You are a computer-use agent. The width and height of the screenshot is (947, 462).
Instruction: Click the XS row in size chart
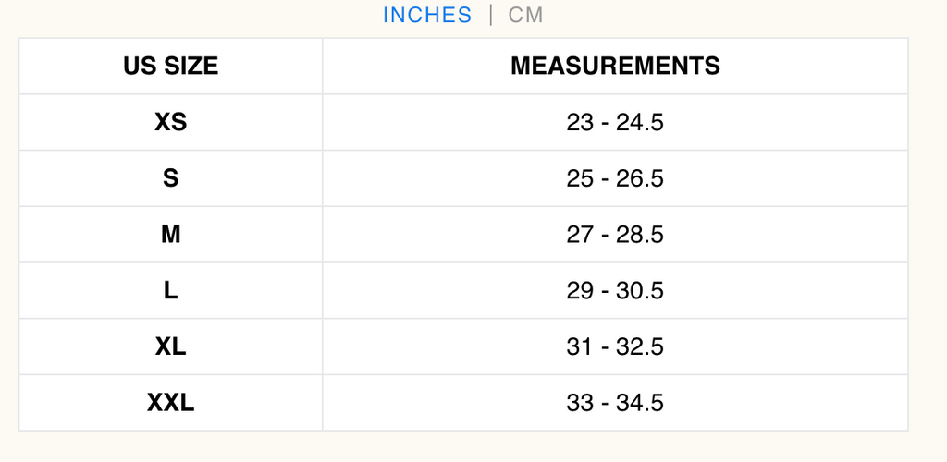463,122
